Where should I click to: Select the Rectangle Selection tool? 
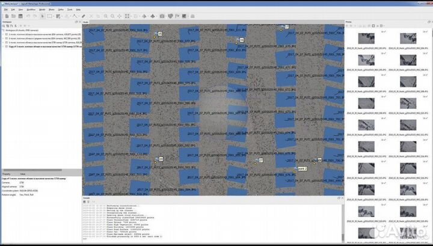pyautogui.click(x=50, y=16)
